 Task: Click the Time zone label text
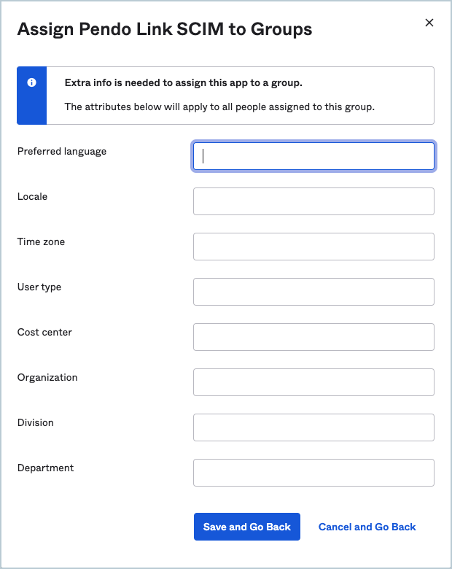click(41, 241)
